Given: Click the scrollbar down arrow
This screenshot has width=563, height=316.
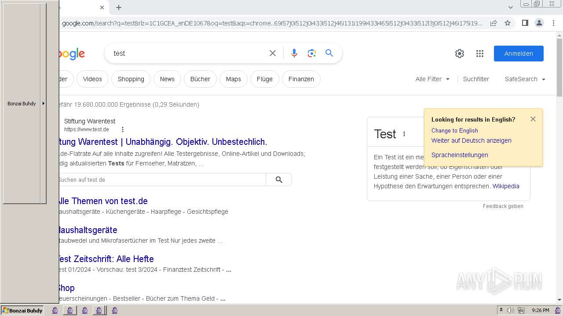Looking at the screenshot, I should [x=559, y=300].
